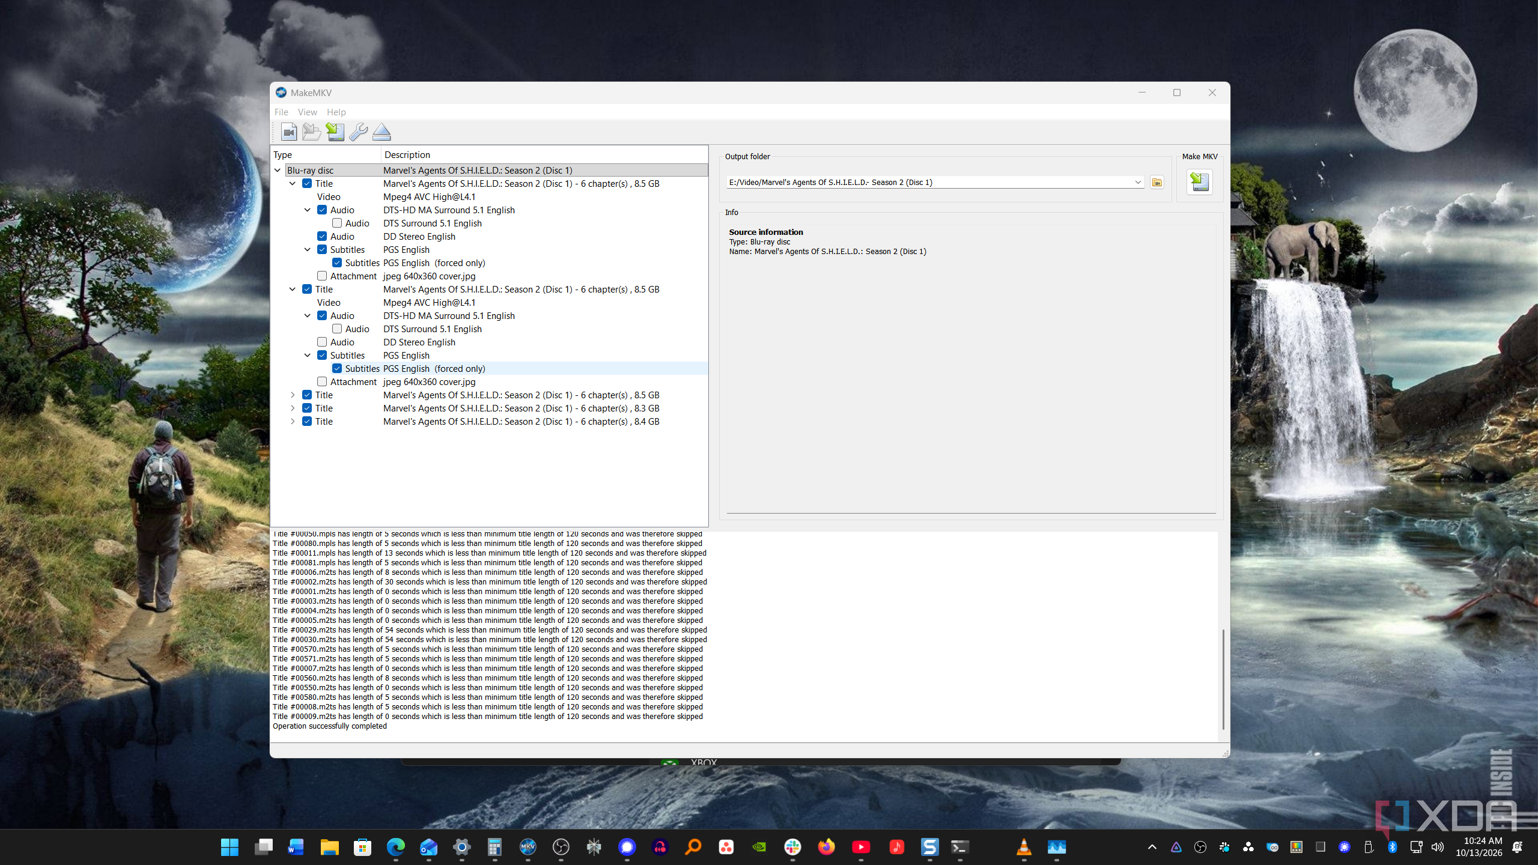Screen dimensions: 1538x865
Task: Click the log pane vertical scrollbar
Action: pos(1223,679)
